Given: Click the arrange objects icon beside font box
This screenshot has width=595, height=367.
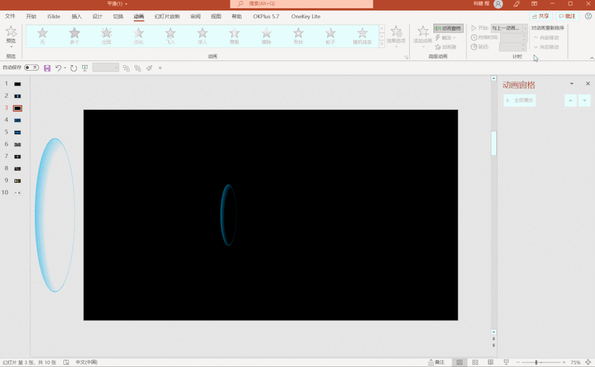Looking at the screenshot, I should (126, 68).
